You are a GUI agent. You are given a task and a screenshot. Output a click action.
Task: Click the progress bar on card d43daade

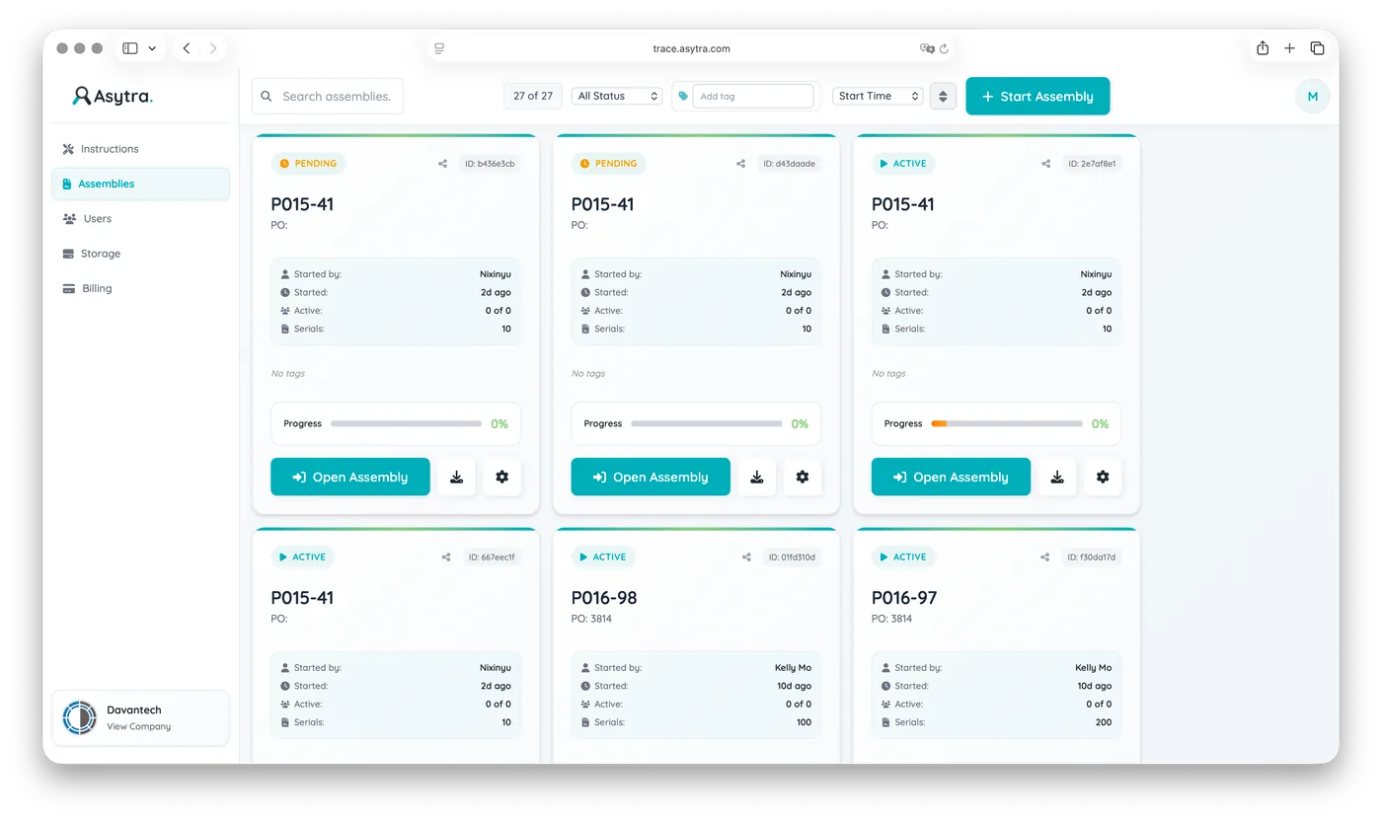pyautogui.click(x=706, y=423)
